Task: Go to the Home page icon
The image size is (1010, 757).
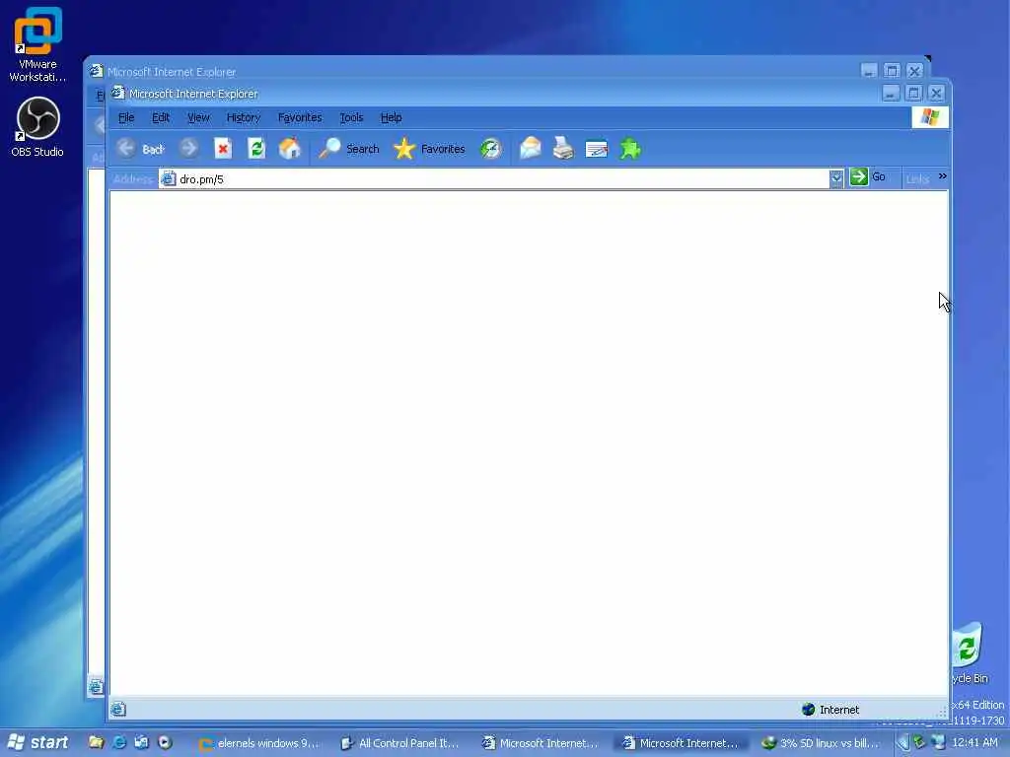Action: pos(290,149)
